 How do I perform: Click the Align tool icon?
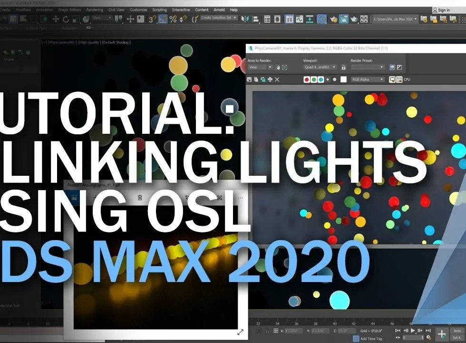[x=255, y=20]
